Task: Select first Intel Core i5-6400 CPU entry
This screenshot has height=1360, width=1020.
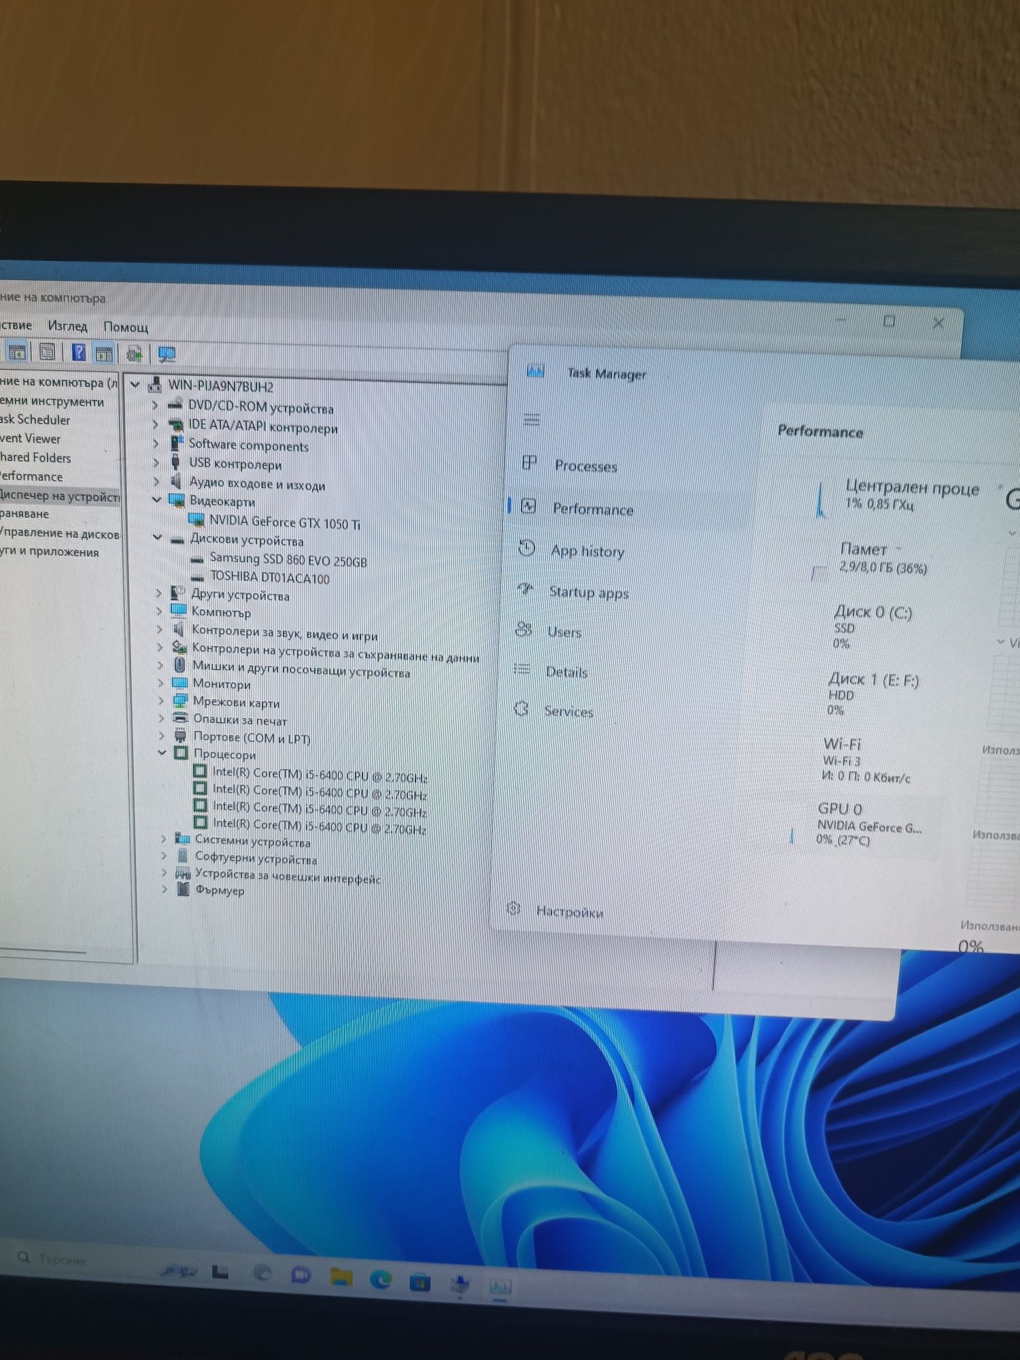Action: [320, 775]
